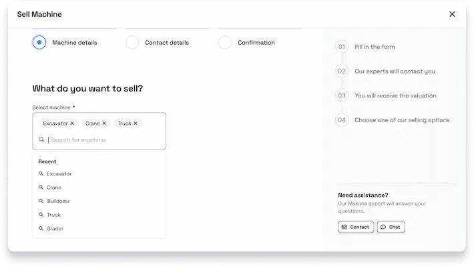Select the Machine details step radio

(x=39, y=42)
